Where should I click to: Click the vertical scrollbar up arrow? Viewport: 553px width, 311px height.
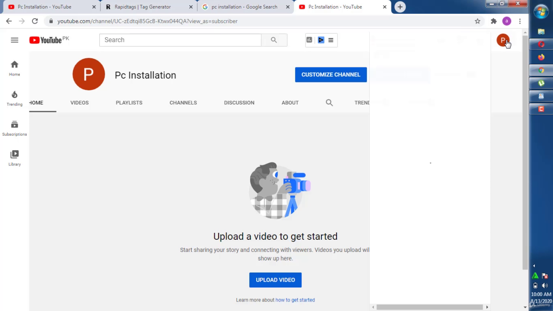(x=525, y=32)
